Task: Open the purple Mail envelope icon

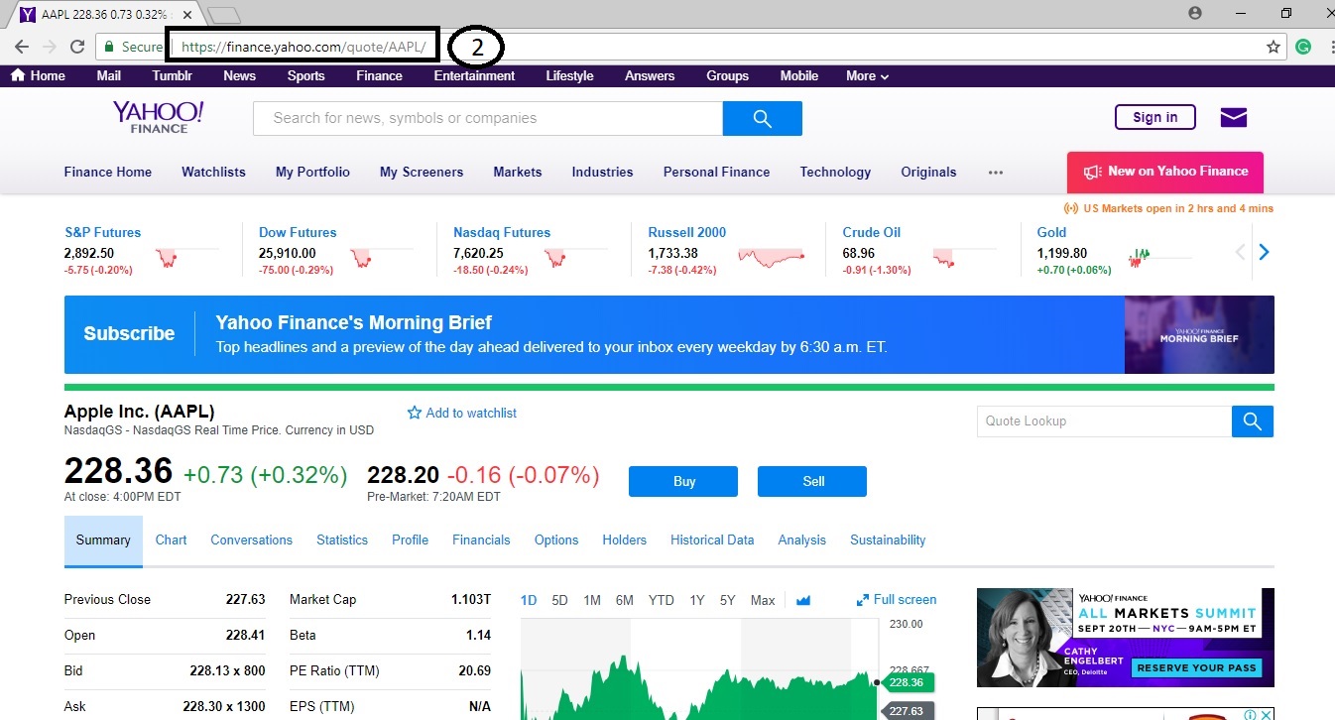Action: pos(1233,118)
